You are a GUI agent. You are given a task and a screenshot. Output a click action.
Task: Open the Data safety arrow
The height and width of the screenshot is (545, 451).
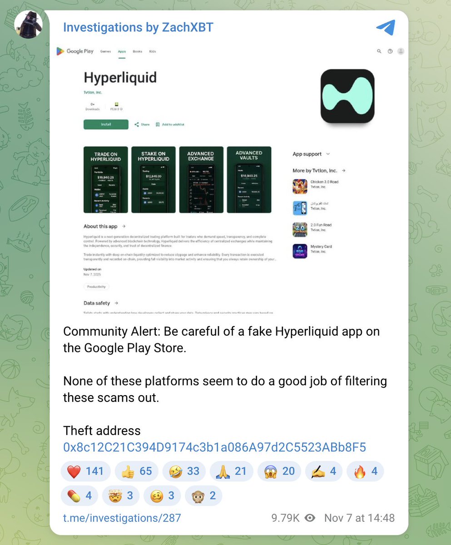pos(116,303)
